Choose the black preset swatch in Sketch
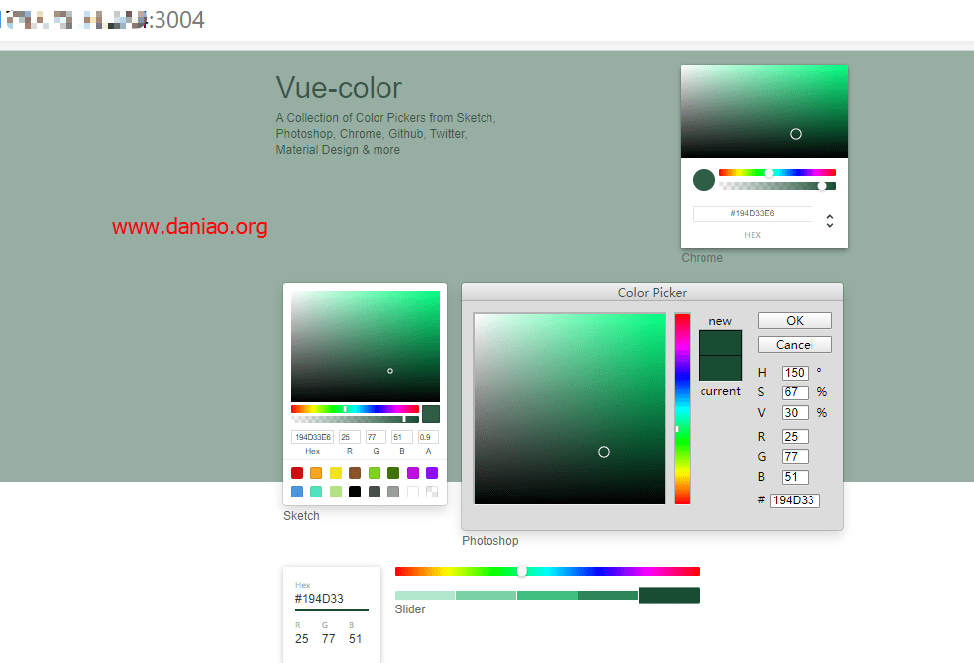This screenshot has width=974, height=663. pyautogui.click(x=355, y=492)
